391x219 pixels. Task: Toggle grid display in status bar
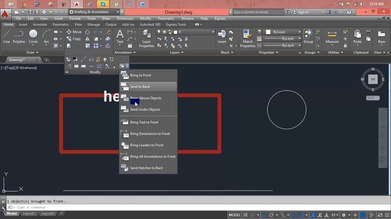click(x=246, y=215)
